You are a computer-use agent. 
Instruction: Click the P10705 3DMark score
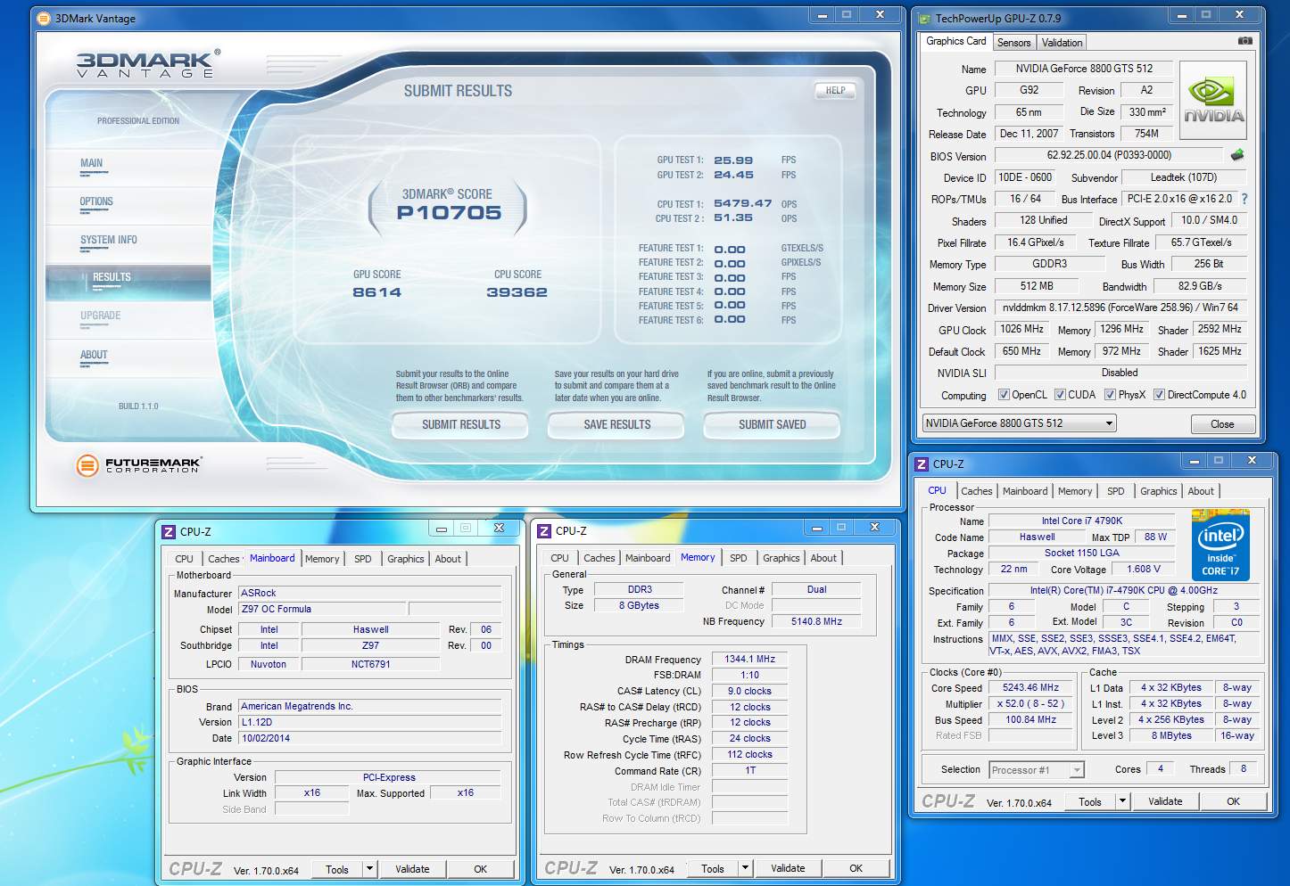[x=449, y=212]
